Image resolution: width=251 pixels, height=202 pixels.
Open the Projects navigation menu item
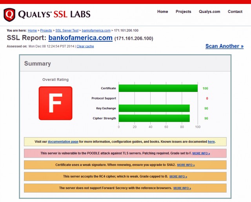[x=184, y=11]
